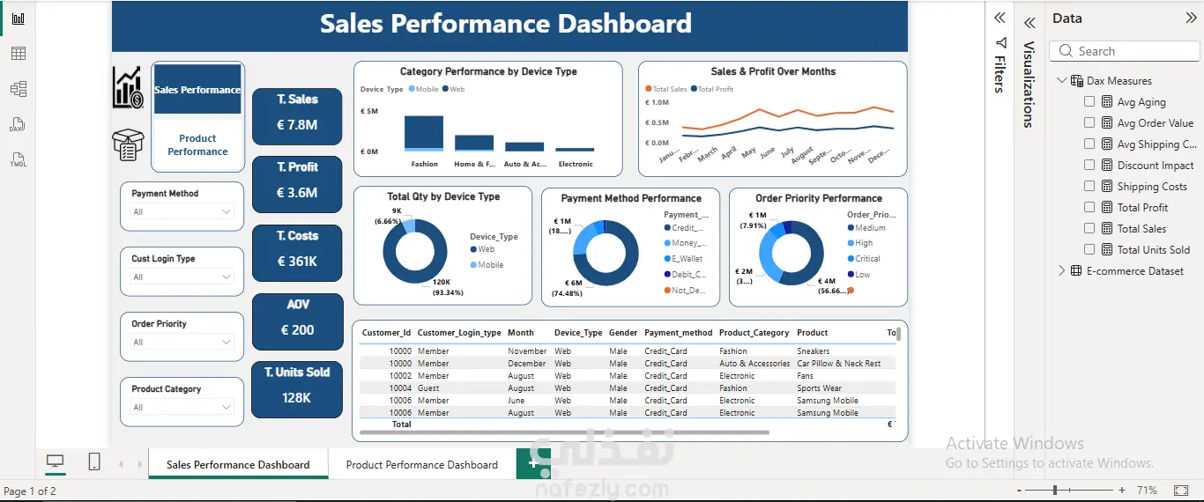The width and height of the screenshot is (1204, 502).
Task: Collapse the Data pane double chevron
Action: point(1191,18)
